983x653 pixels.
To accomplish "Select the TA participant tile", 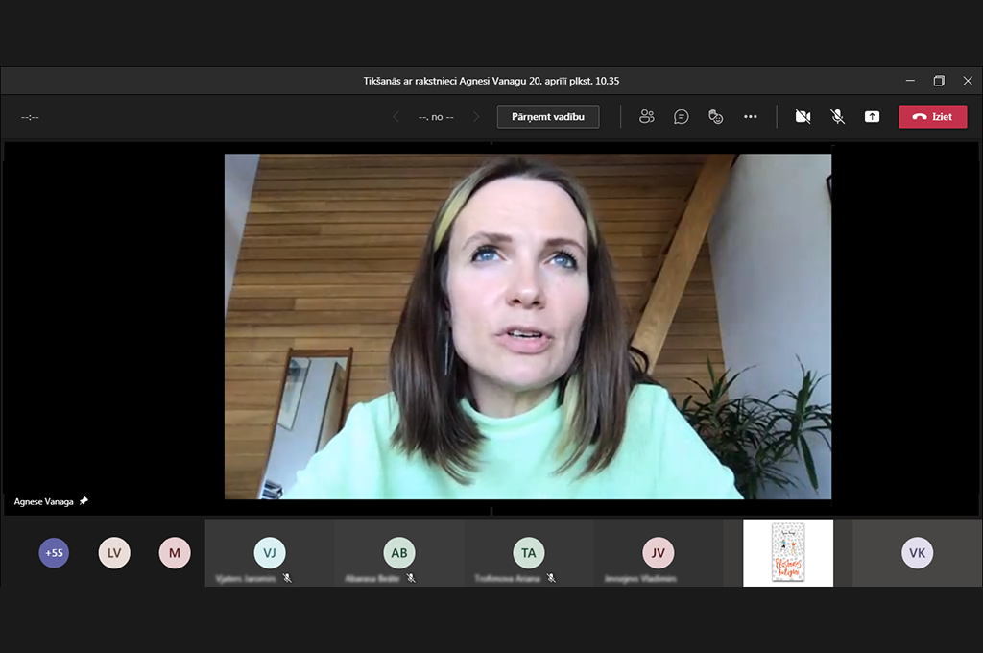I will pyautogui.click(x=529, y=552).
